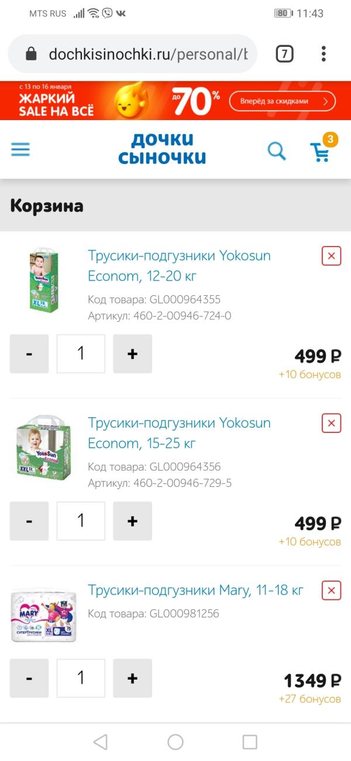Decrease quantity of Yokosun 15-25 кг

click(x=29, y=521)
